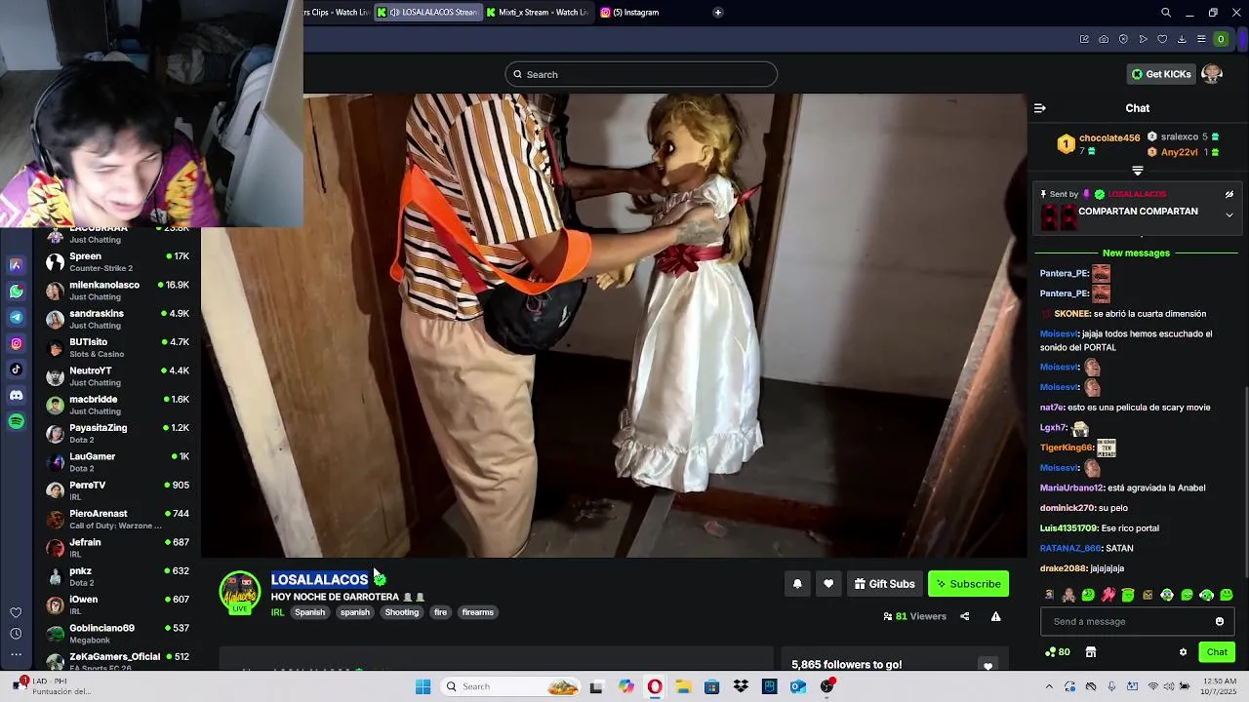Open Spotify in the browser sidebar

[17, 422]
